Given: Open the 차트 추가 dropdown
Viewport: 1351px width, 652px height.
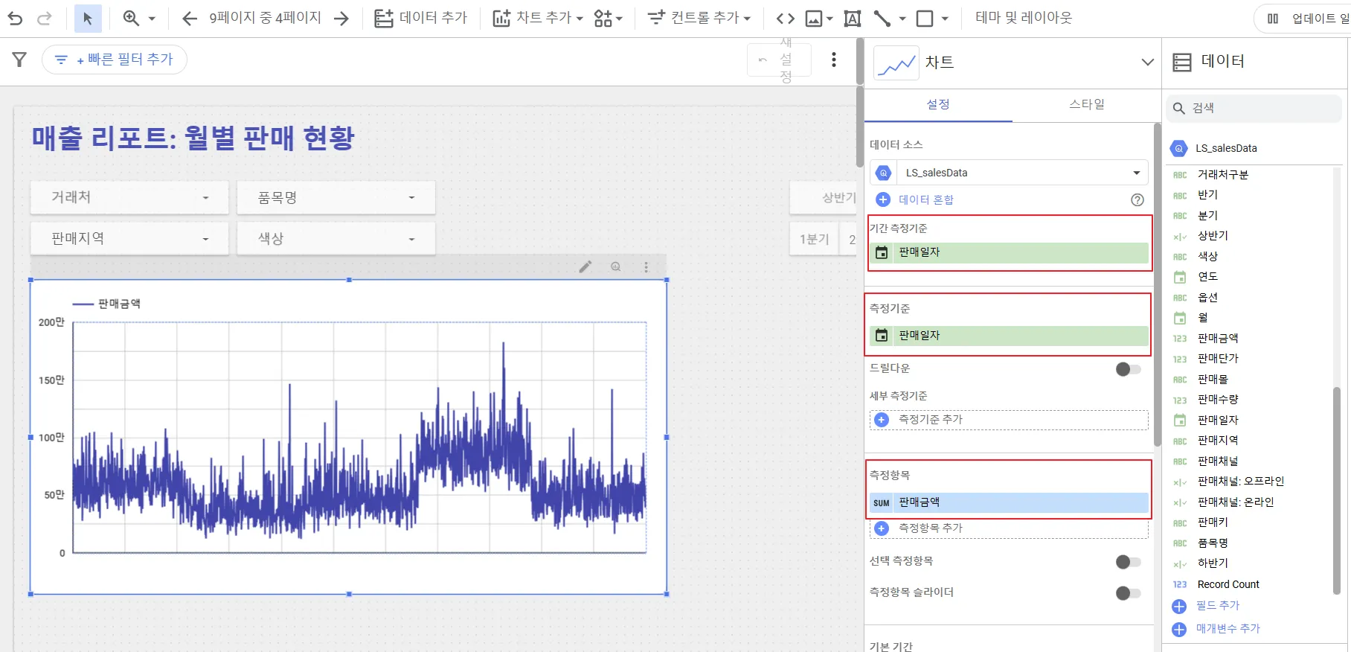Looking at the screenshot, I should [537, 19].
